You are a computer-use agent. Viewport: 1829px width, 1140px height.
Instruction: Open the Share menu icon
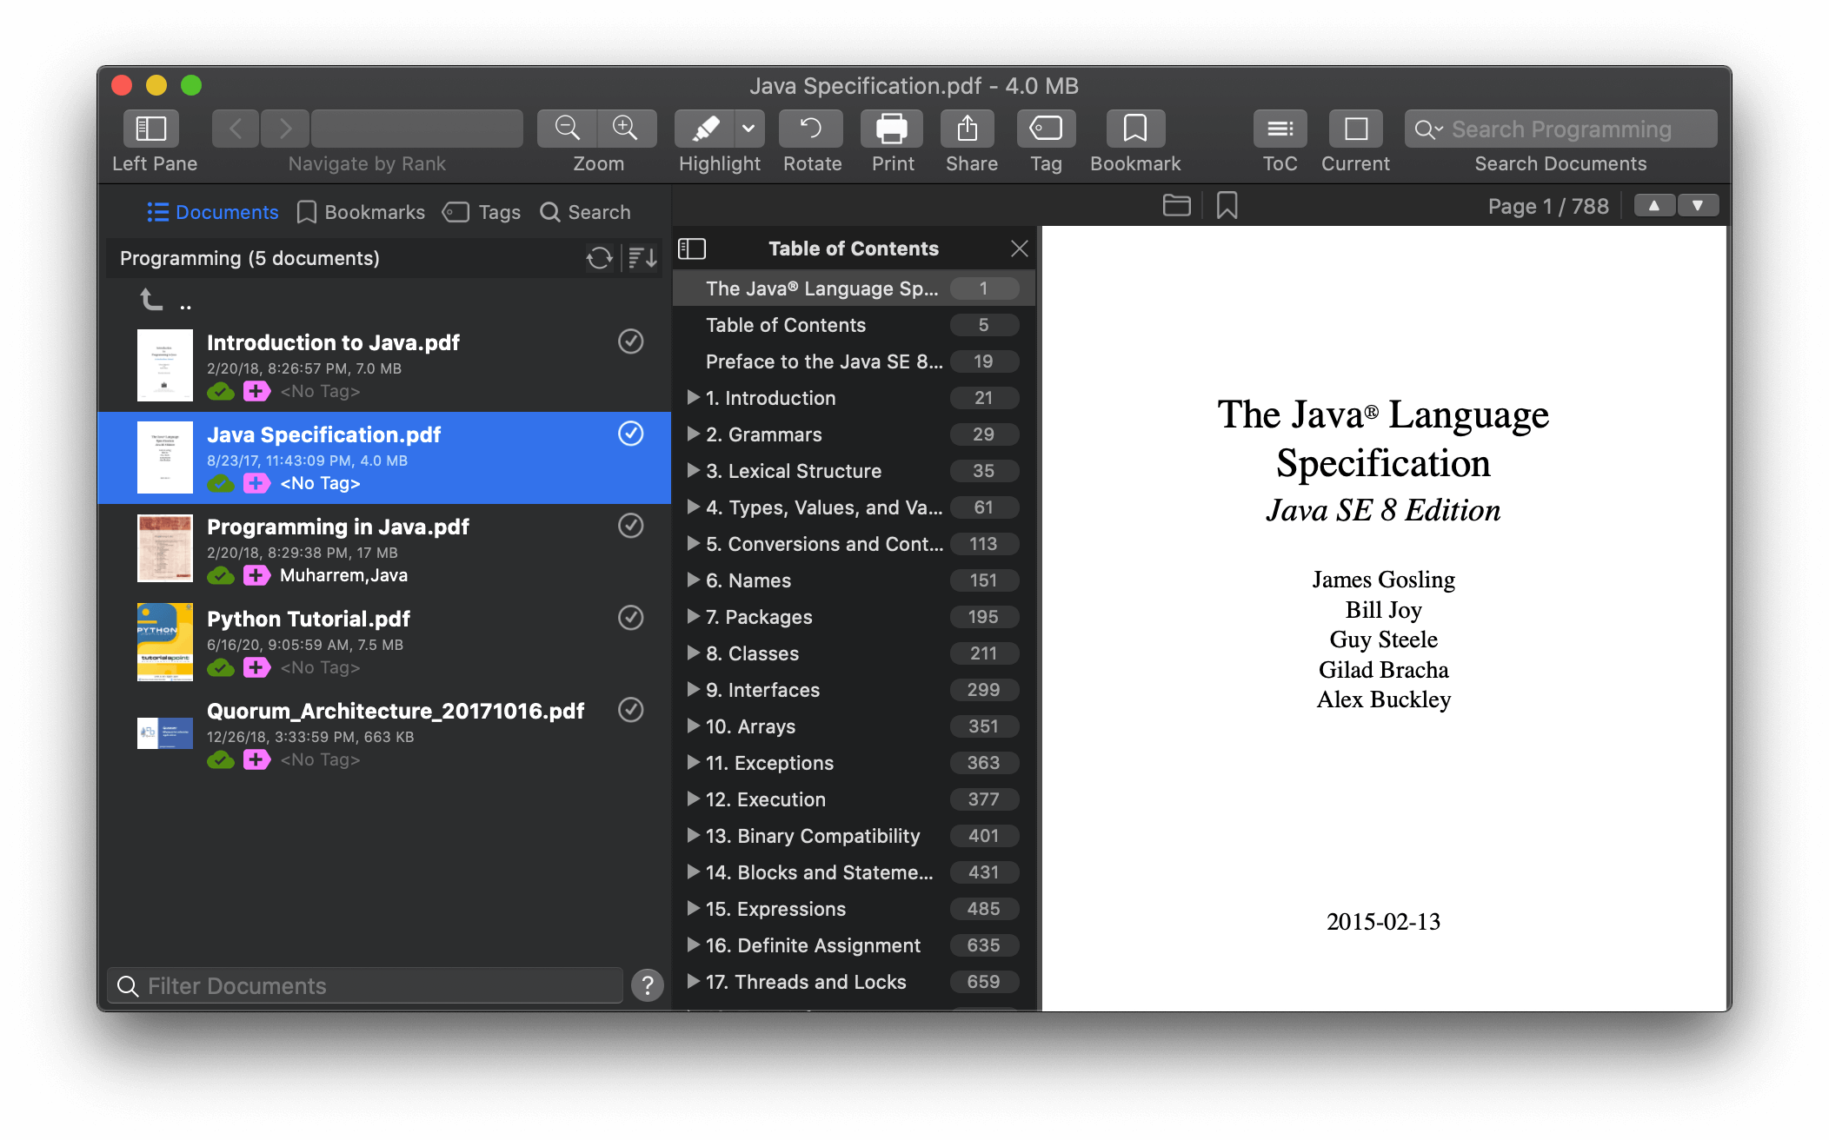coord(968,129)
